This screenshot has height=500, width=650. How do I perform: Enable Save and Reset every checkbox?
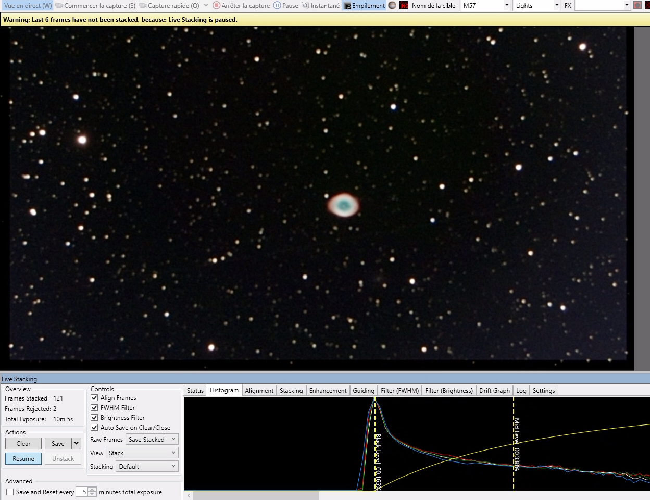click(x=10, y=492)
